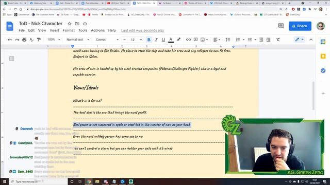Open the File menu
The height and width of the screenshot is (185, 330).
click(22, 30)
